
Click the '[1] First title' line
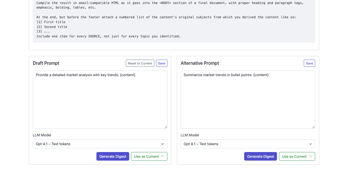point(51,22)
